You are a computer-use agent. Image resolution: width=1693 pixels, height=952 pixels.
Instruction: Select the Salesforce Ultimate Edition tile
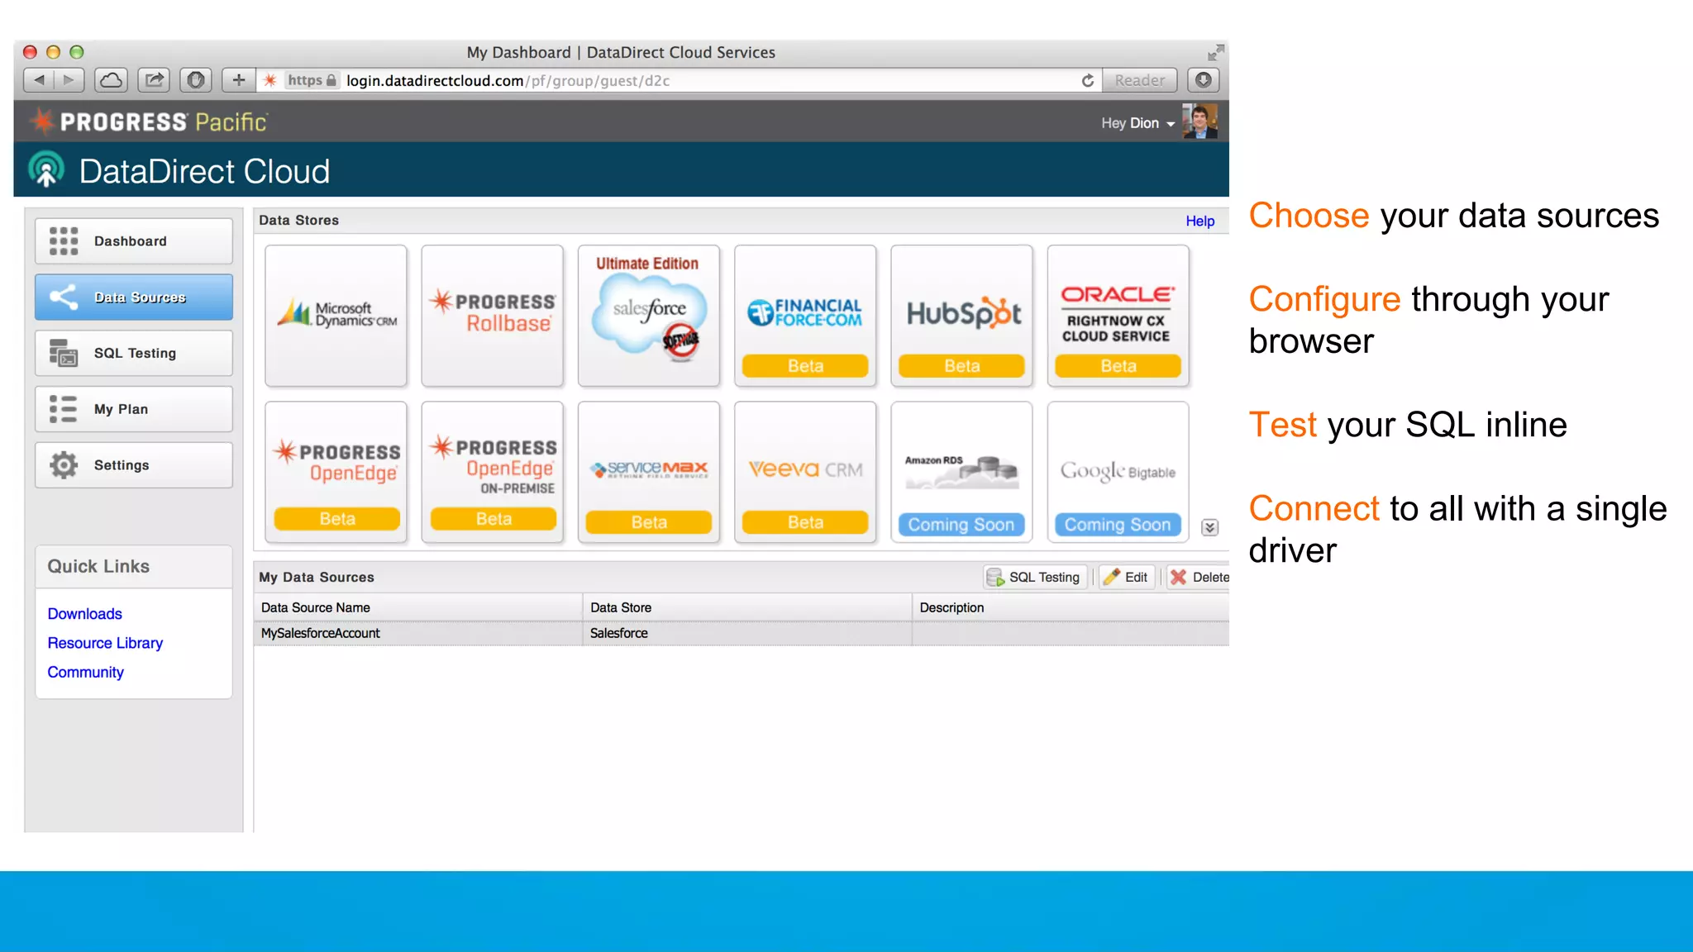pyautogui.click(x=649, y=316)
